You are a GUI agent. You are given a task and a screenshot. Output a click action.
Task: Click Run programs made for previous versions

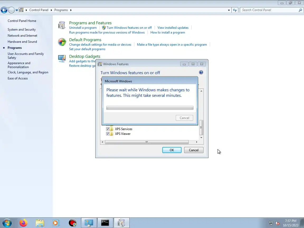tap(107, 32)
